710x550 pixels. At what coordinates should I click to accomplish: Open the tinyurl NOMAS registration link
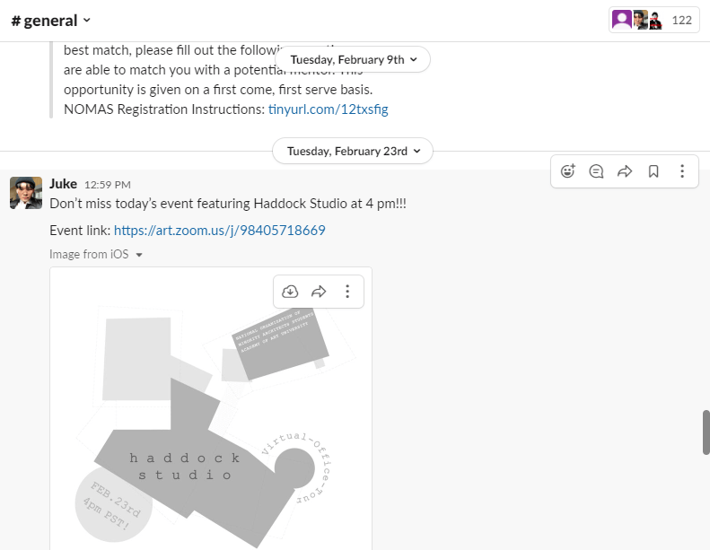(x=328, y=109)
